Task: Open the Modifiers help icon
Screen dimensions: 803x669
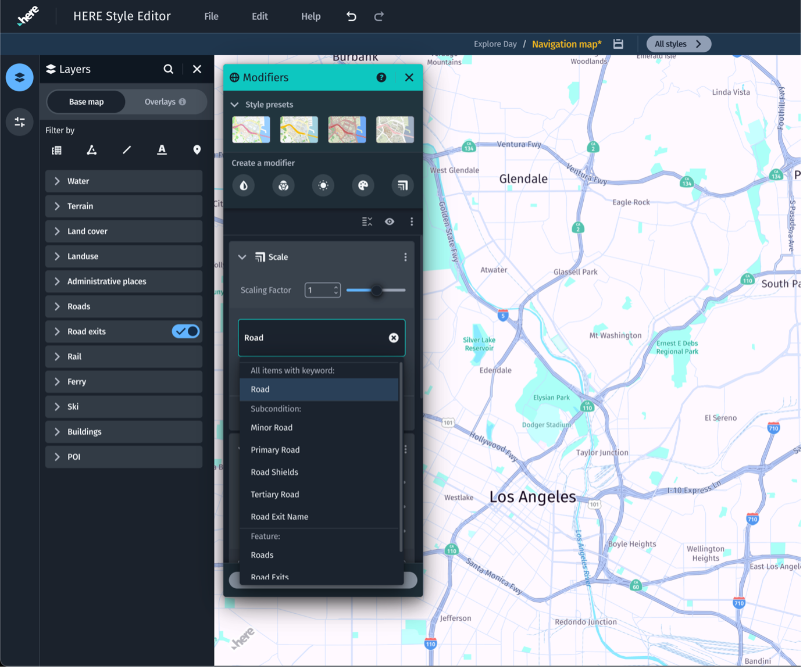Action: pos(381,78)
